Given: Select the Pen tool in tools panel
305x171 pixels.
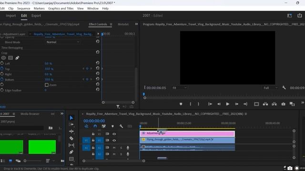Looking at the screenshot, I should [x=71, y=152].
